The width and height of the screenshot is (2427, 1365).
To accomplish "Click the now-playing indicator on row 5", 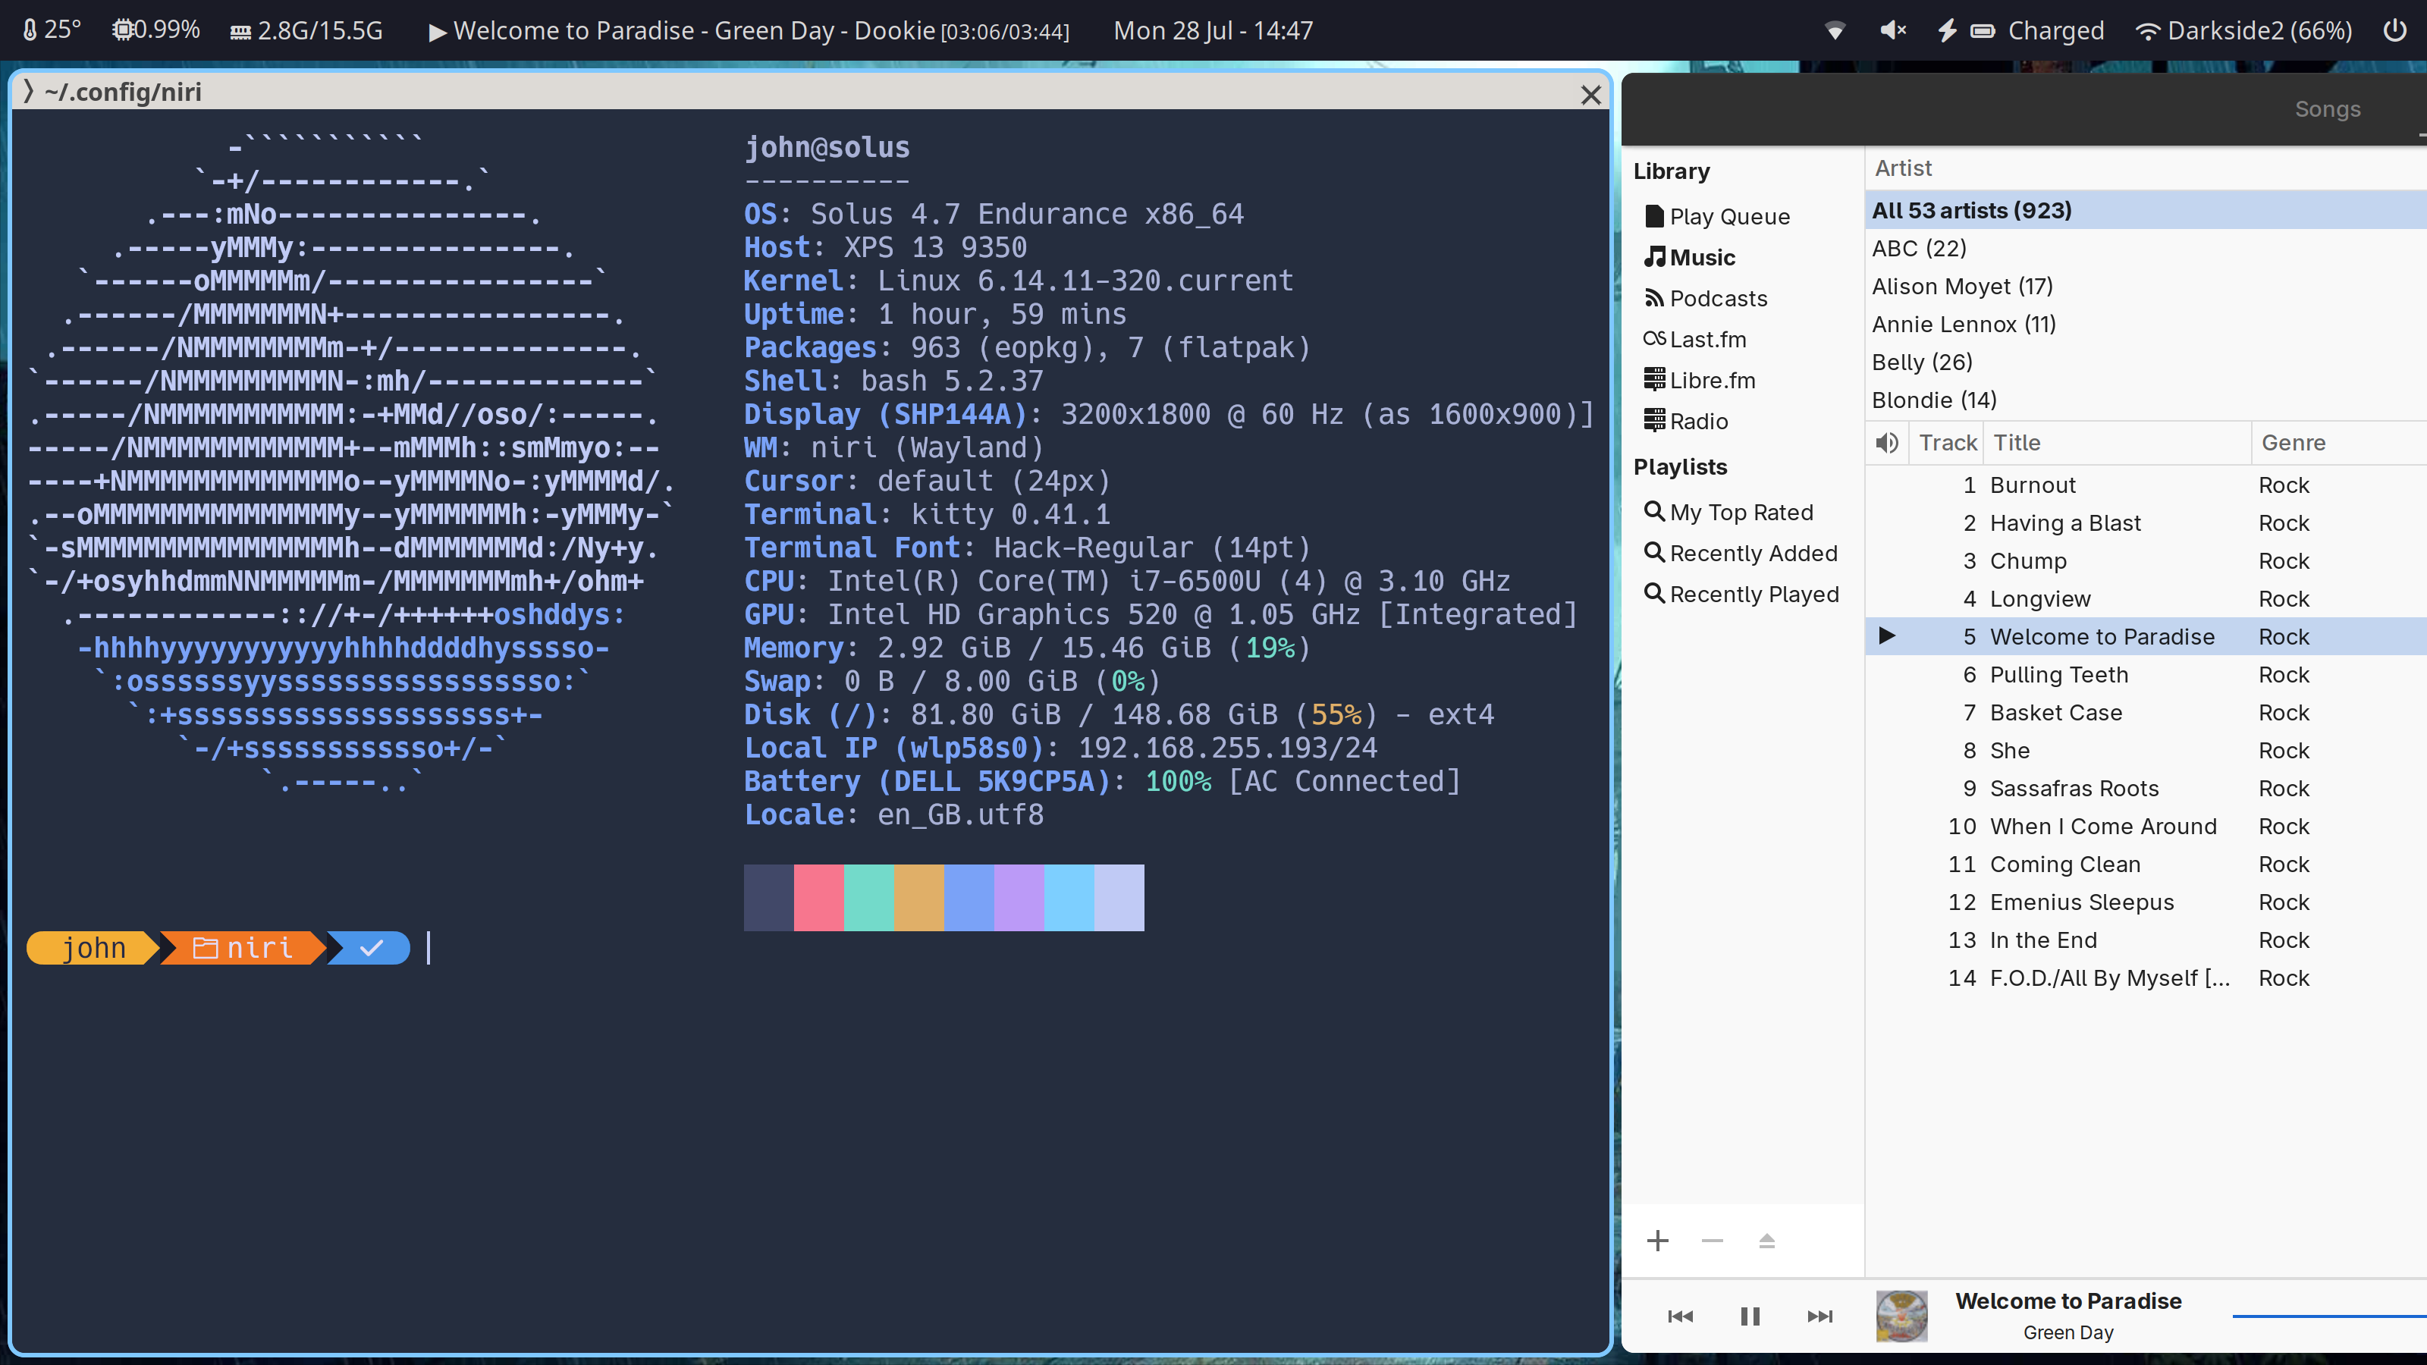I will [1886, 636].
